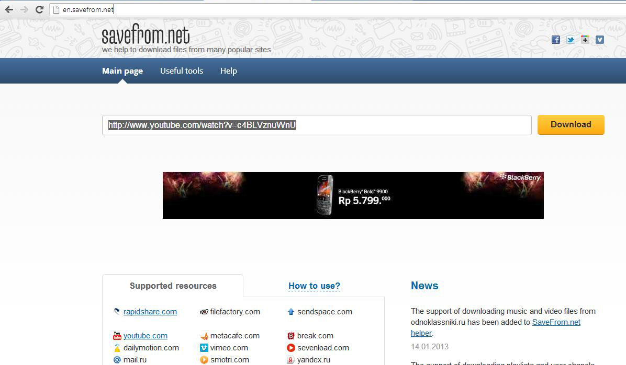This screenshot has height=365, width=626.
Task: Click the sendspace.com text
Action: click(325, 312)
